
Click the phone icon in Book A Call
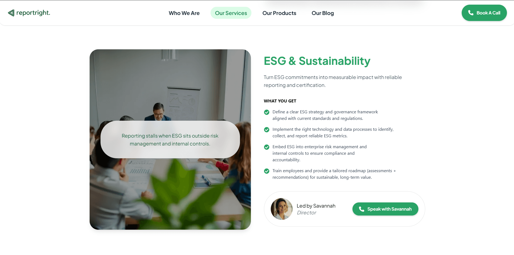pos(470,13)
